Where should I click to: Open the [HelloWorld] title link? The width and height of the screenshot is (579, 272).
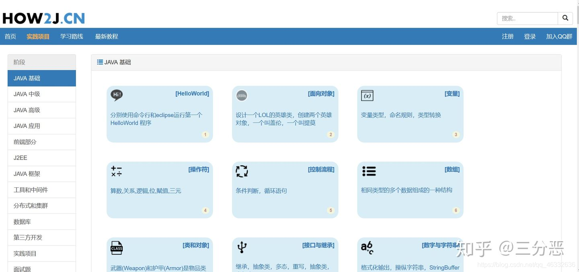[x=192, y=93]
